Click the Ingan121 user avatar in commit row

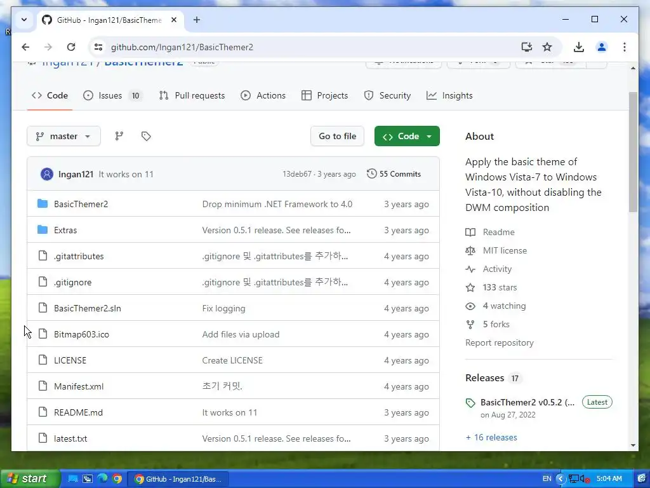pos(47,174)
